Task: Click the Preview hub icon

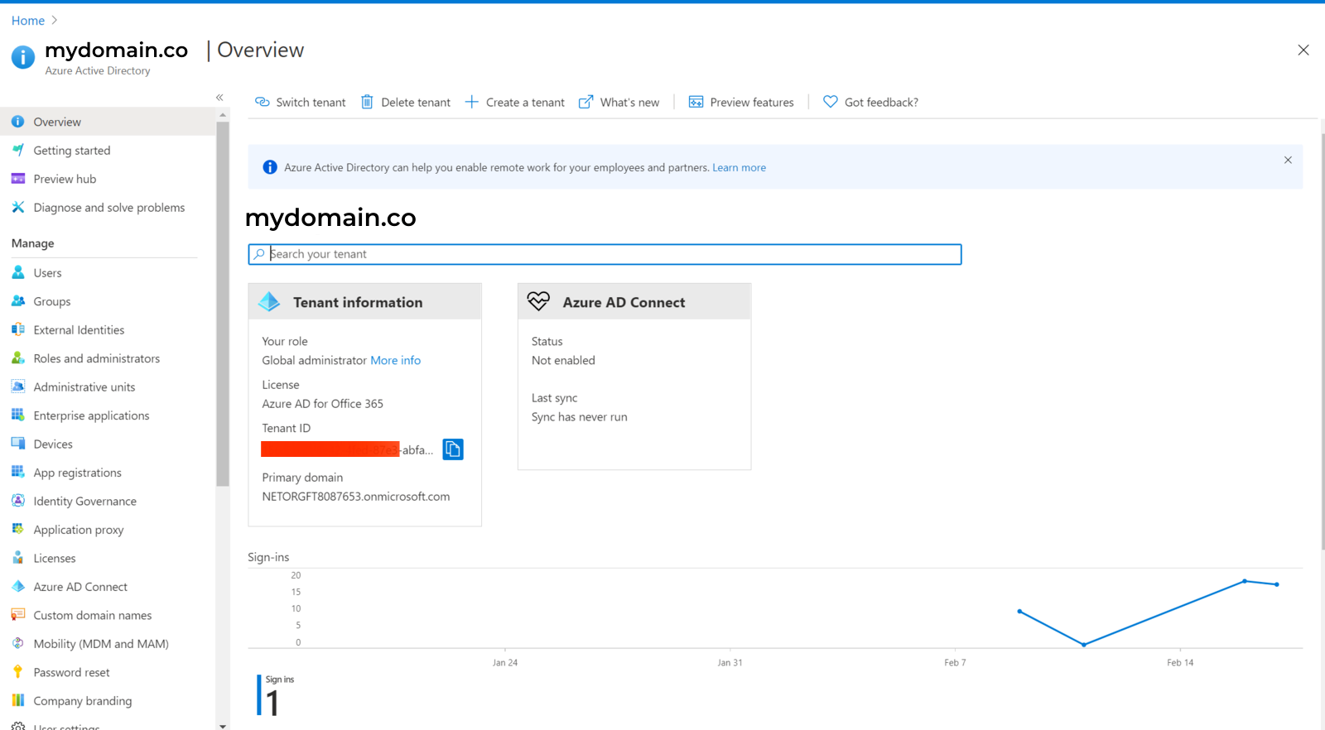Action: click(x=17, y=179)
